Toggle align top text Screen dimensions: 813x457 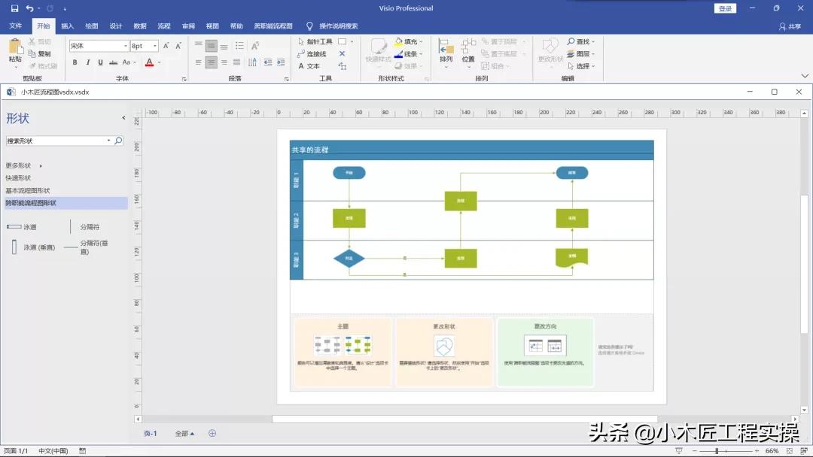(x=199, y=46)
